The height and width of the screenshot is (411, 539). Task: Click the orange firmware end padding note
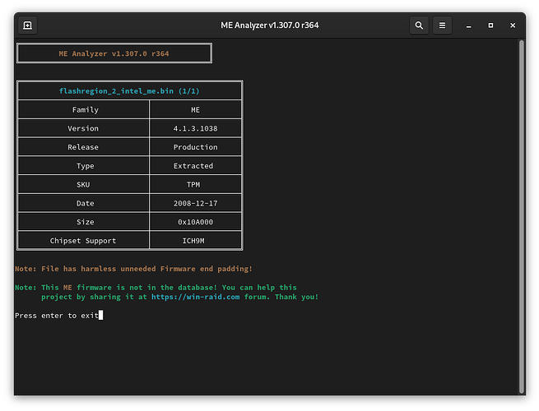(133, 269)
